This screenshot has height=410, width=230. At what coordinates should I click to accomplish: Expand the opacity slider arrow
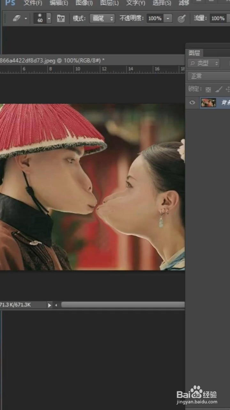click(x=168, y=19)
